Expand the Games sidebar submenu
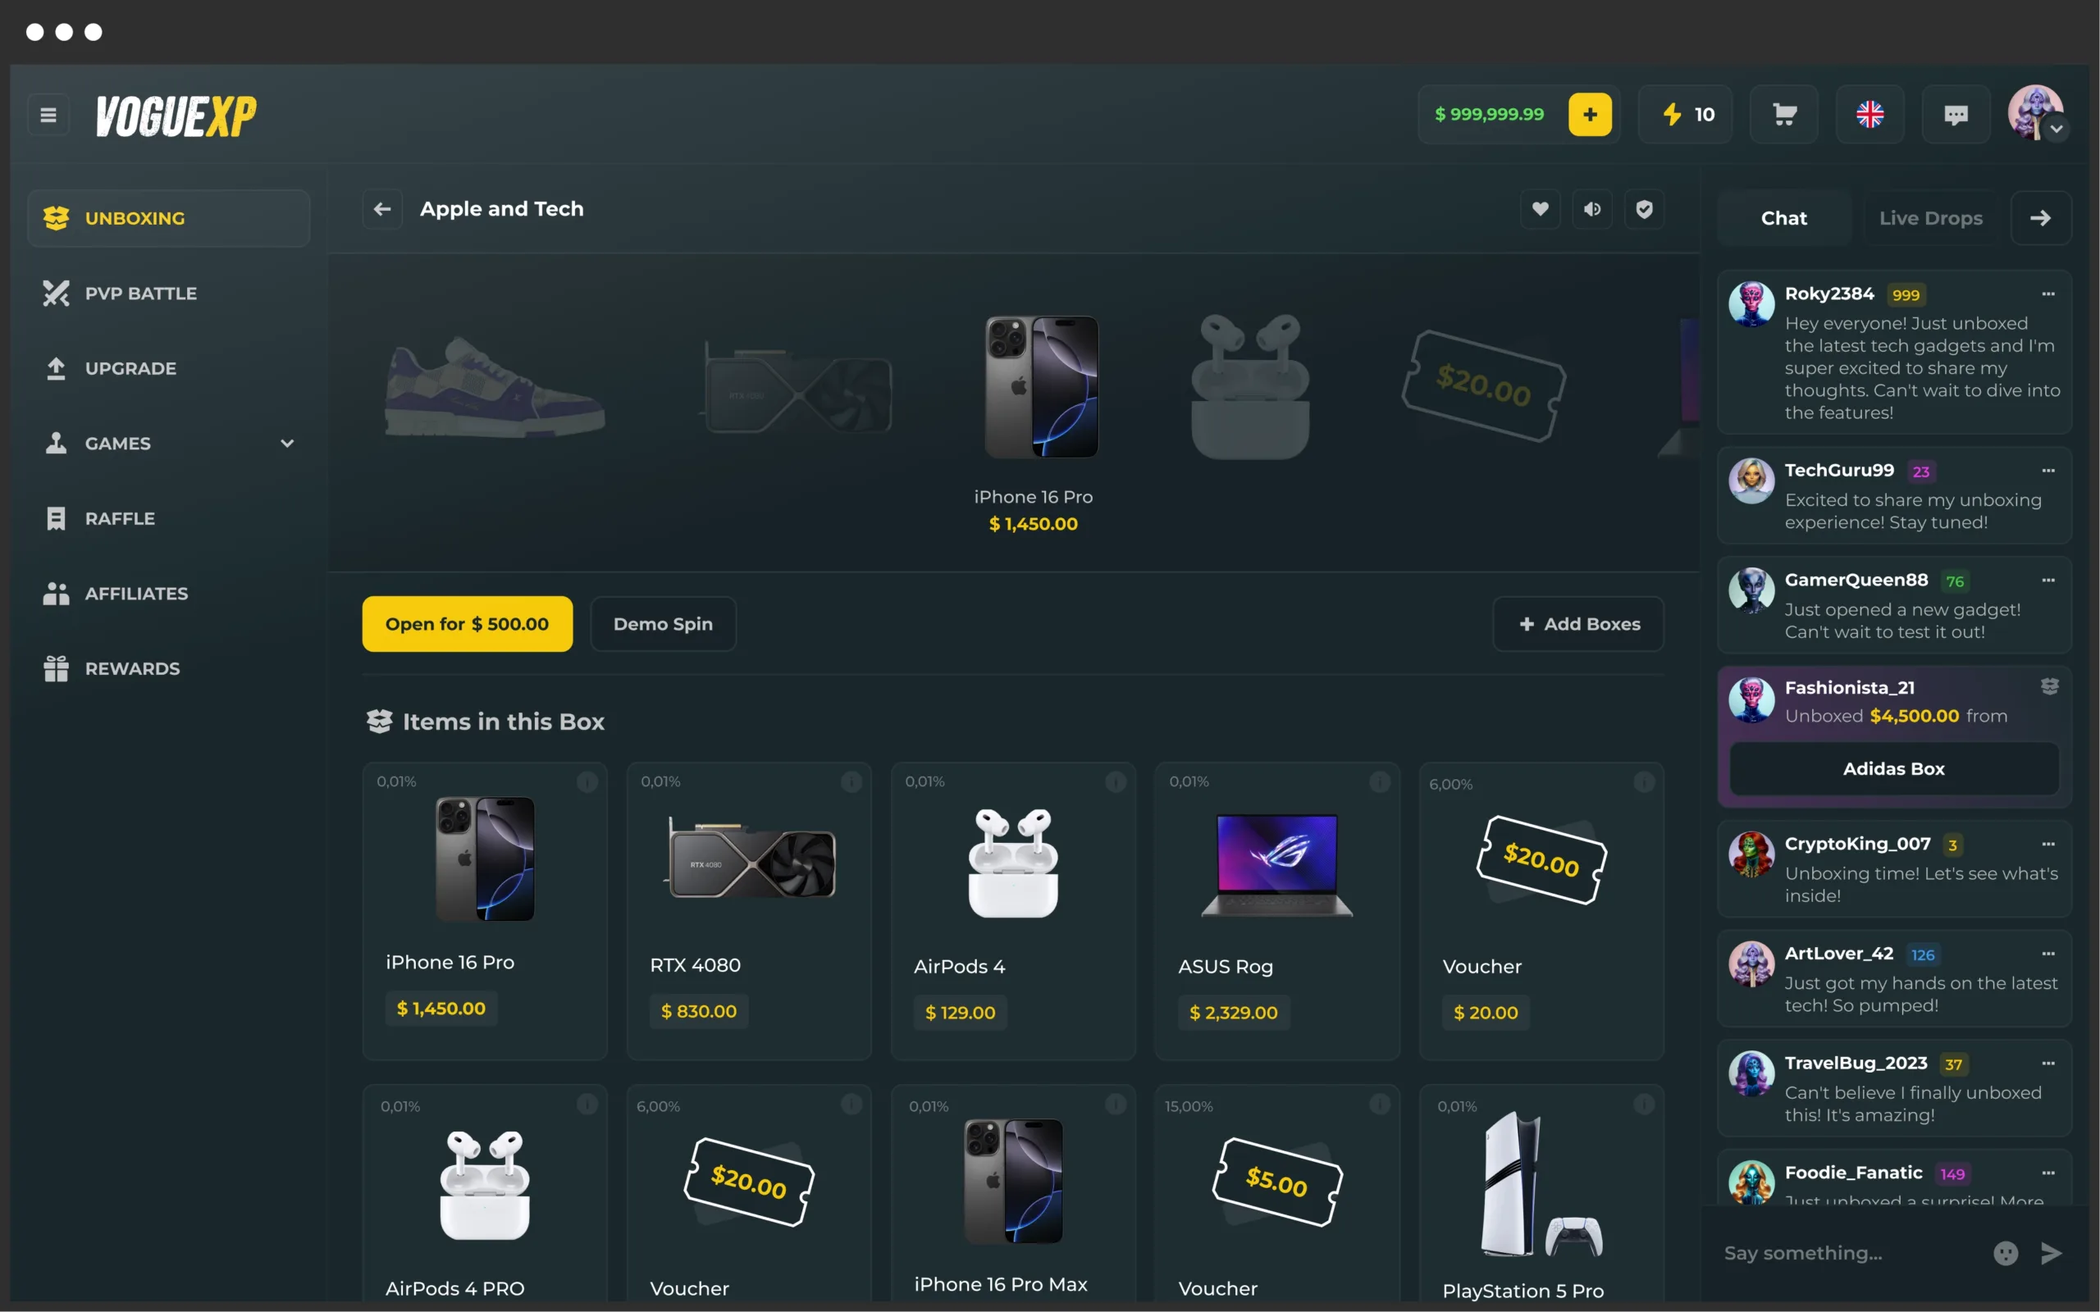 [x=287, y=444]
